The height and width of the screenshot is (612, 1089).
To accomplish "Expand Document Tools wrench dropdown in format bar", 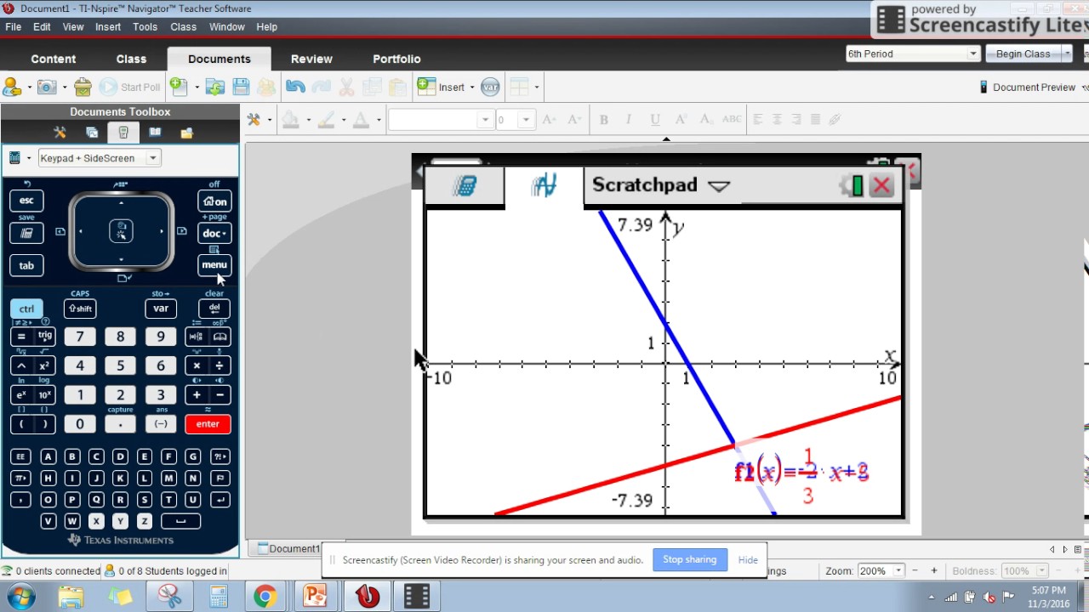I will pos(269,120).
